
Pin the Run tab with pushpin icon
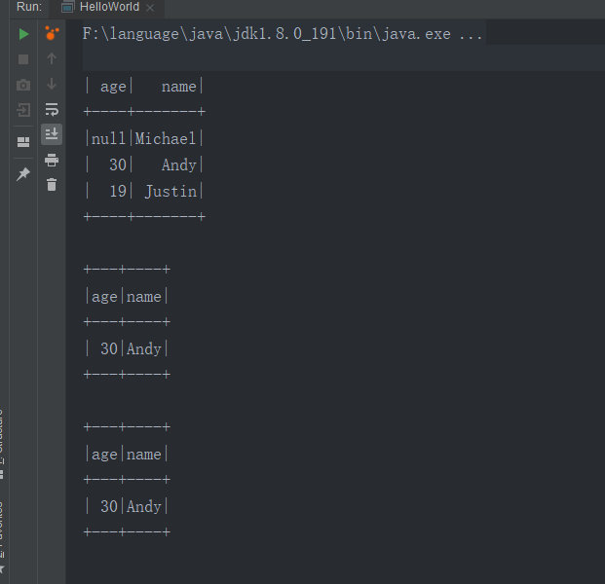[23, 174]
